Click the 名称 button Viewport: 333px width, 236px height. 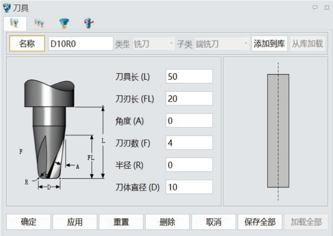(27, 44)
